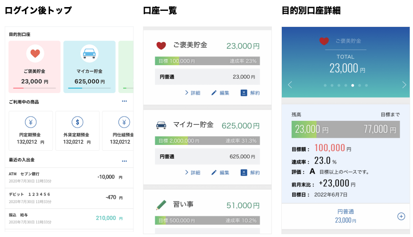Expand 詳細 under ご褒美貯金 account
Screen dimensions: 413x237
(x=193, y=93)
